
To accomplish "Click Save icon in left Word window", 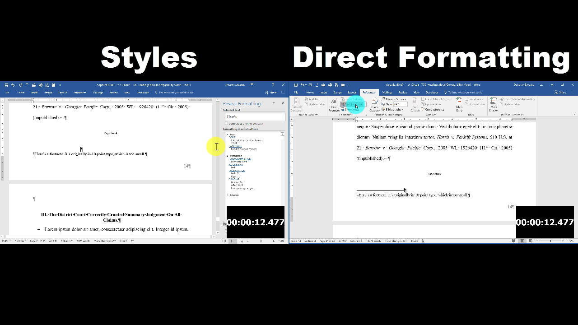I will point(6,85).
